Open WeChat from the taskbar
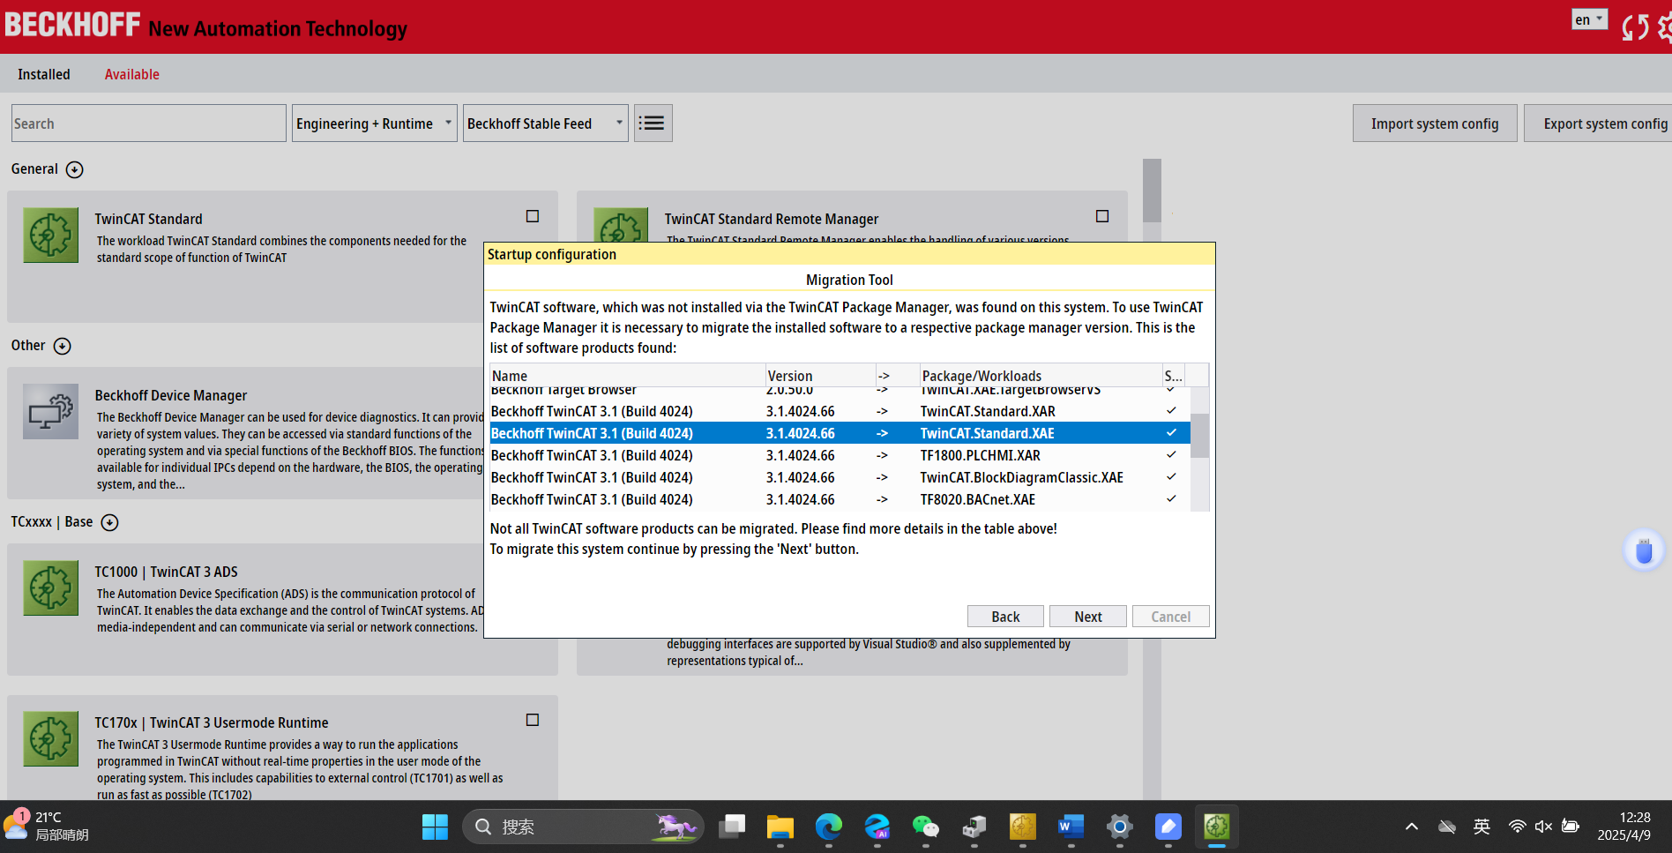Image resolution: width=1672 pixels, height=853 pixels. pos(926,827)
